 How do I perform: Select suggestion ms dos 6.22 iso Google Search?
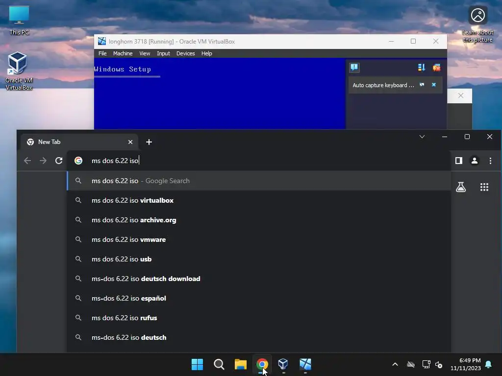[259, 181]
